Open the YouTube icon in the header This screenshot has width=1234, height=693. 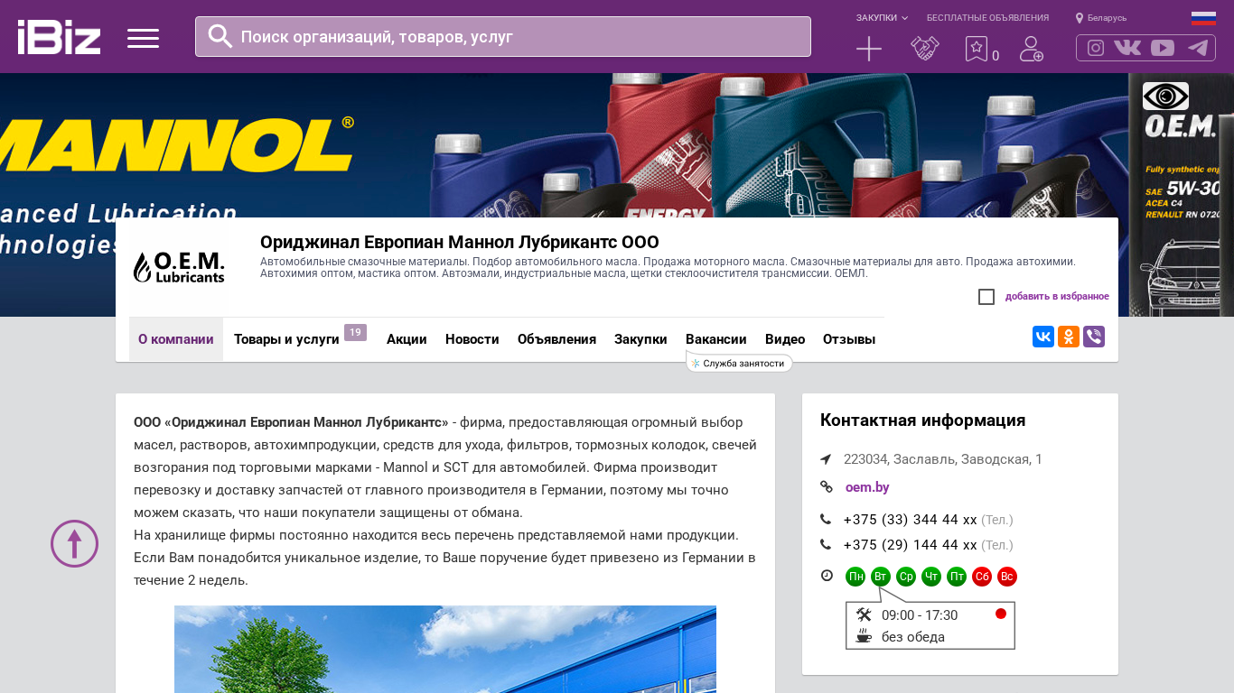tap(1163, 48)
